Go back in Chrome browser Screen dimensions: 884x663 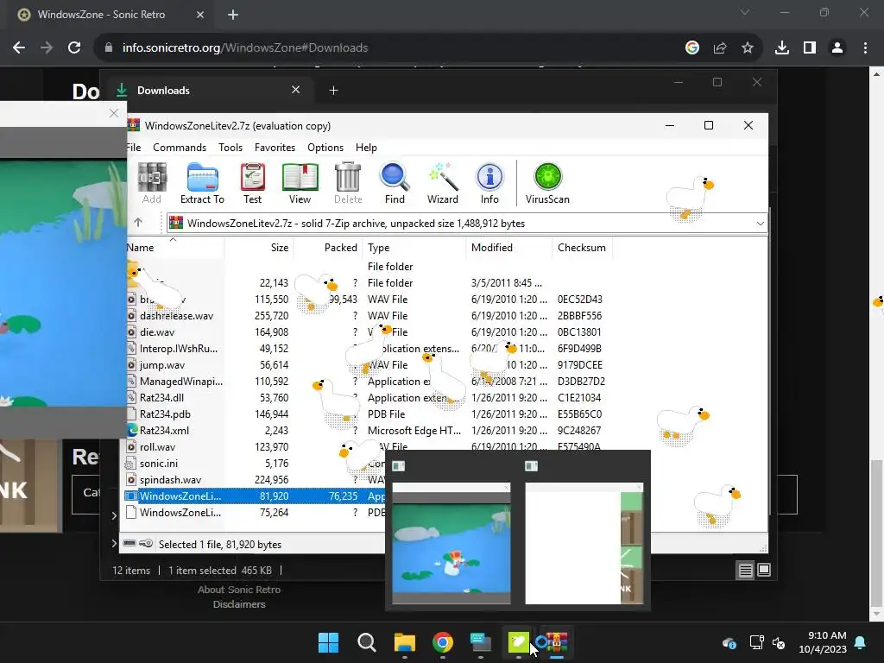pos(19,48)
